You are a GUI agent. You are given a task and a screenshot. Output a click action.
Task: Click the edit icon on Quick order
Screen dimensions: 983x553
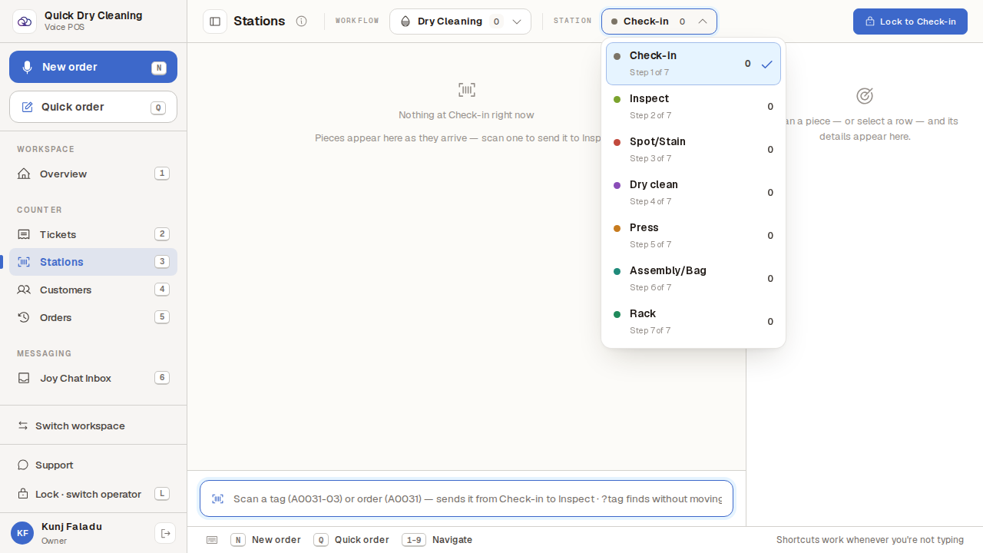click(x=27, y=107)
